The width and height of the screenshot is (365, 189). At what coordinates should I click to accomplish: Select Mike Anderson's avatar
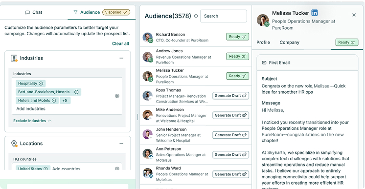[148, 115]
